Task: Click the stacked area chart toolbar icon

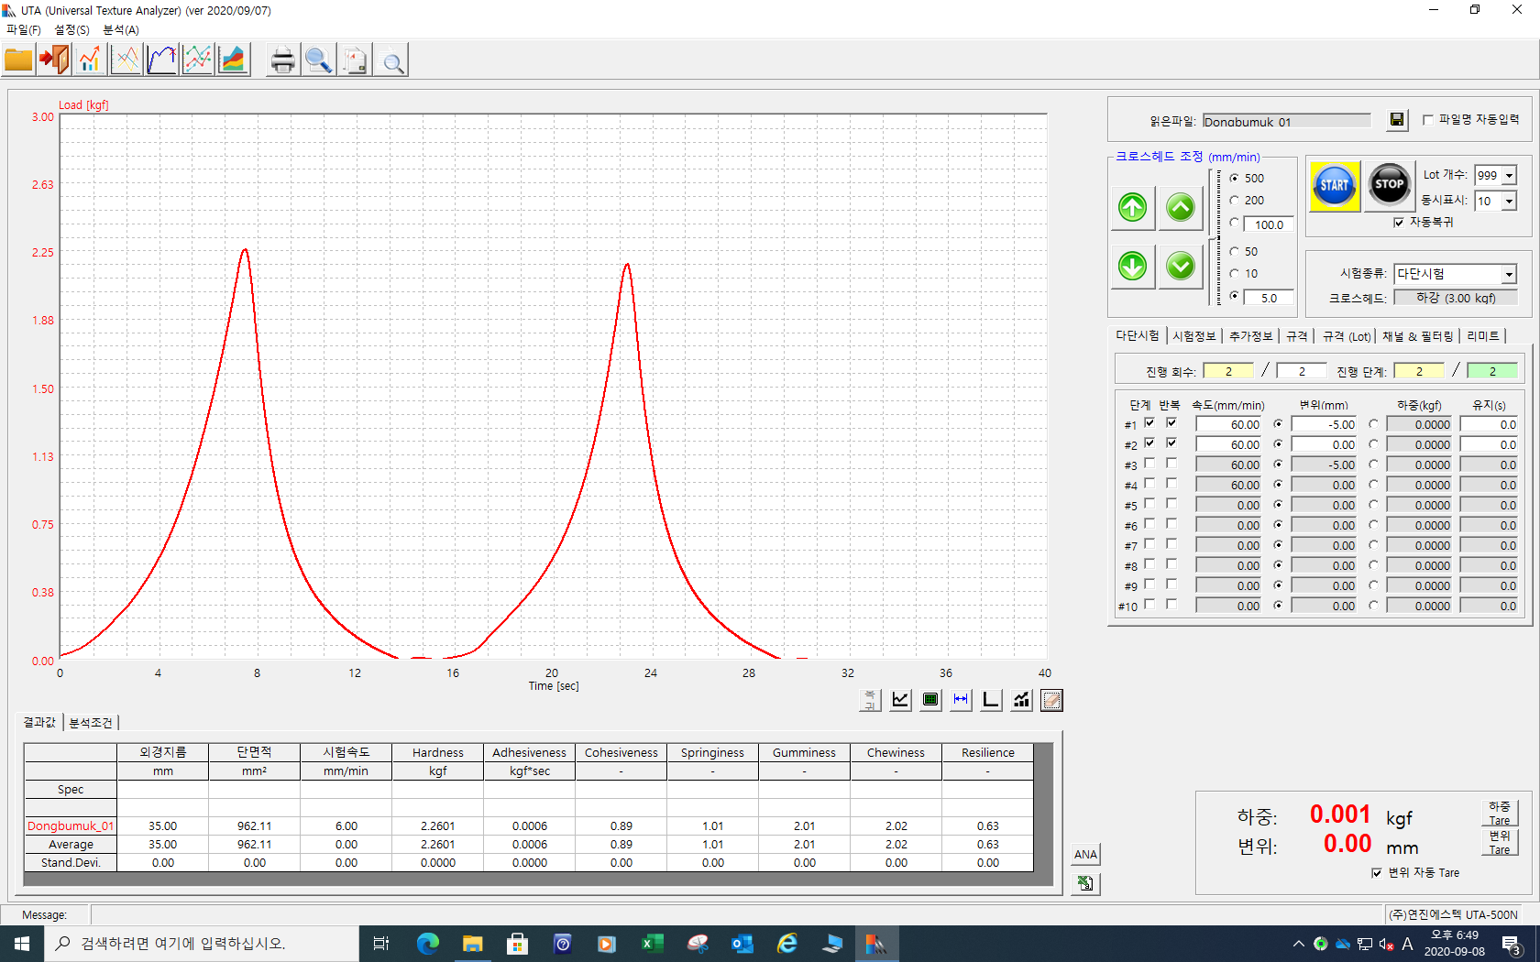Action: [234, 60]
